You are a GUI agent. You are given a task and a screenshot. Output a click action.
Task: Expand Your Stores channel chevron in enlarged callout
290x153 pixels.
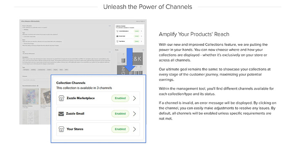[x=134, y=129]
